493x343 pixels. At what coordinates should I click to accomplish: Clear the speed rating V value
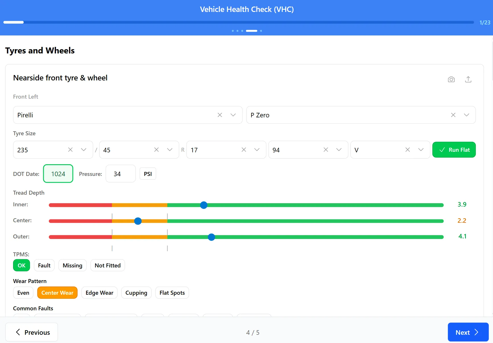tap(407, 150)
